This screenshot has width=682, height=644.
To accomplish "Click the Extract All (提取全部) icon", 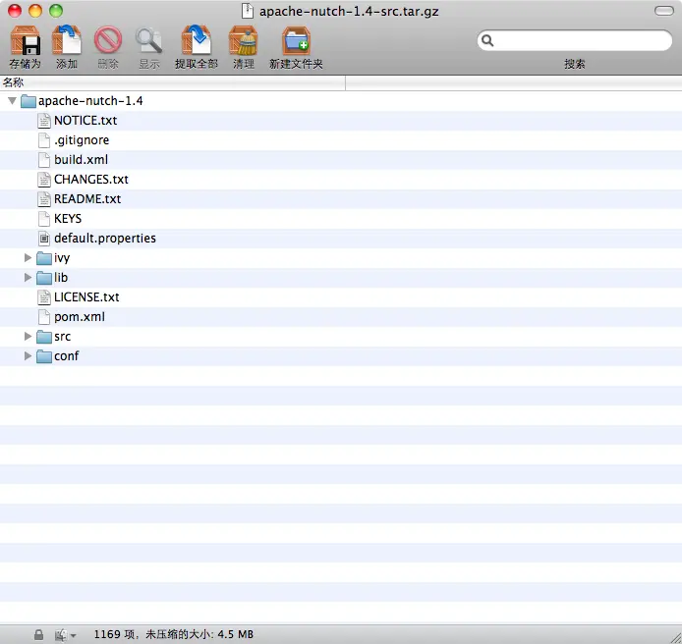I will (197, 40).
